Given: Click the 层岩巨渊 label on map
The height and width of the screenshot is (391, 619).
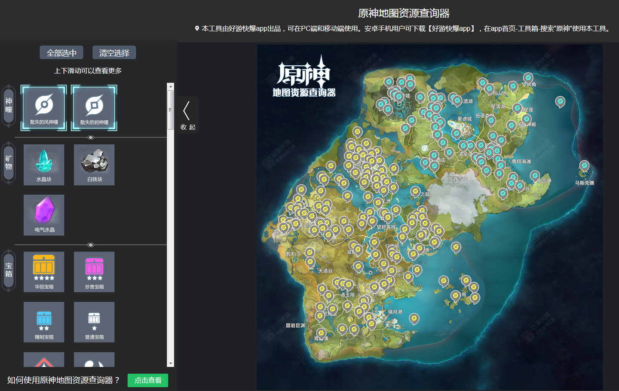Looking at the screenshot, I should click(295, 325).
